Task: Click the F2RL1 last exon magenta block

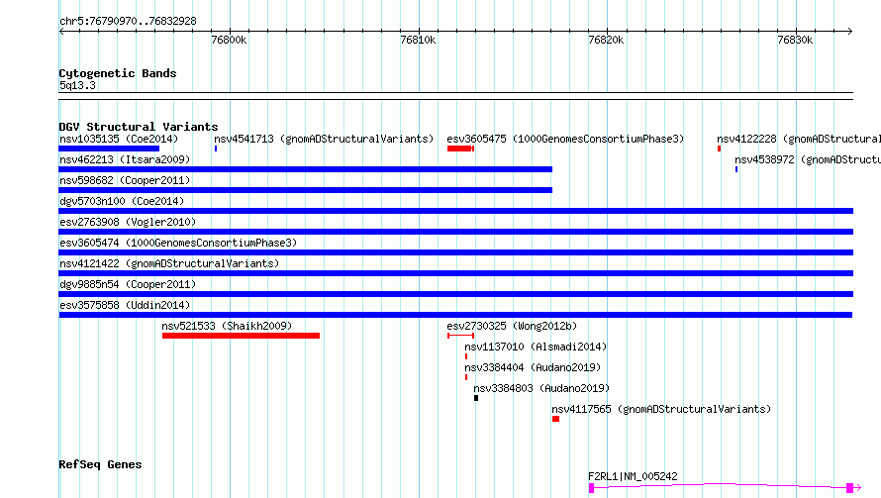Action: point(850,488)
